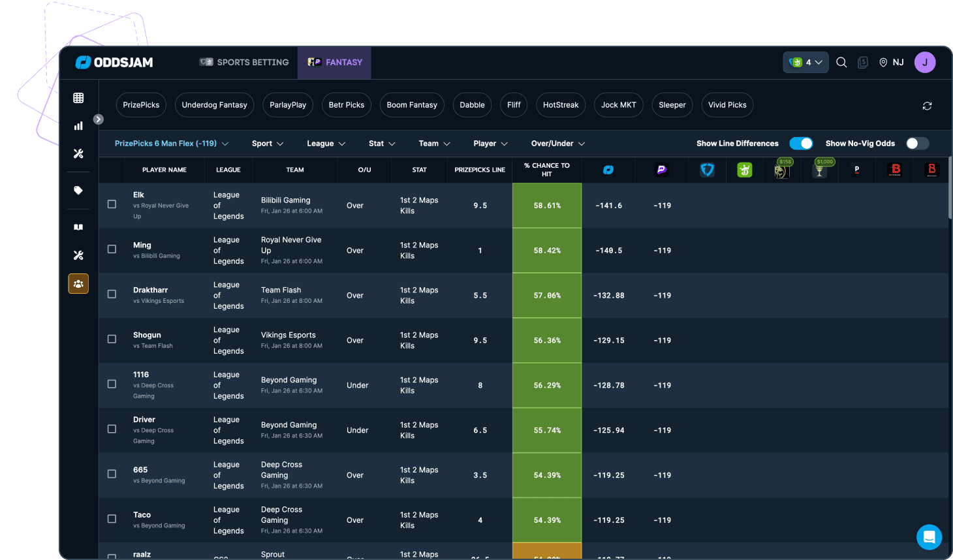Choose the Sleeper button

(x=672, y=105)
